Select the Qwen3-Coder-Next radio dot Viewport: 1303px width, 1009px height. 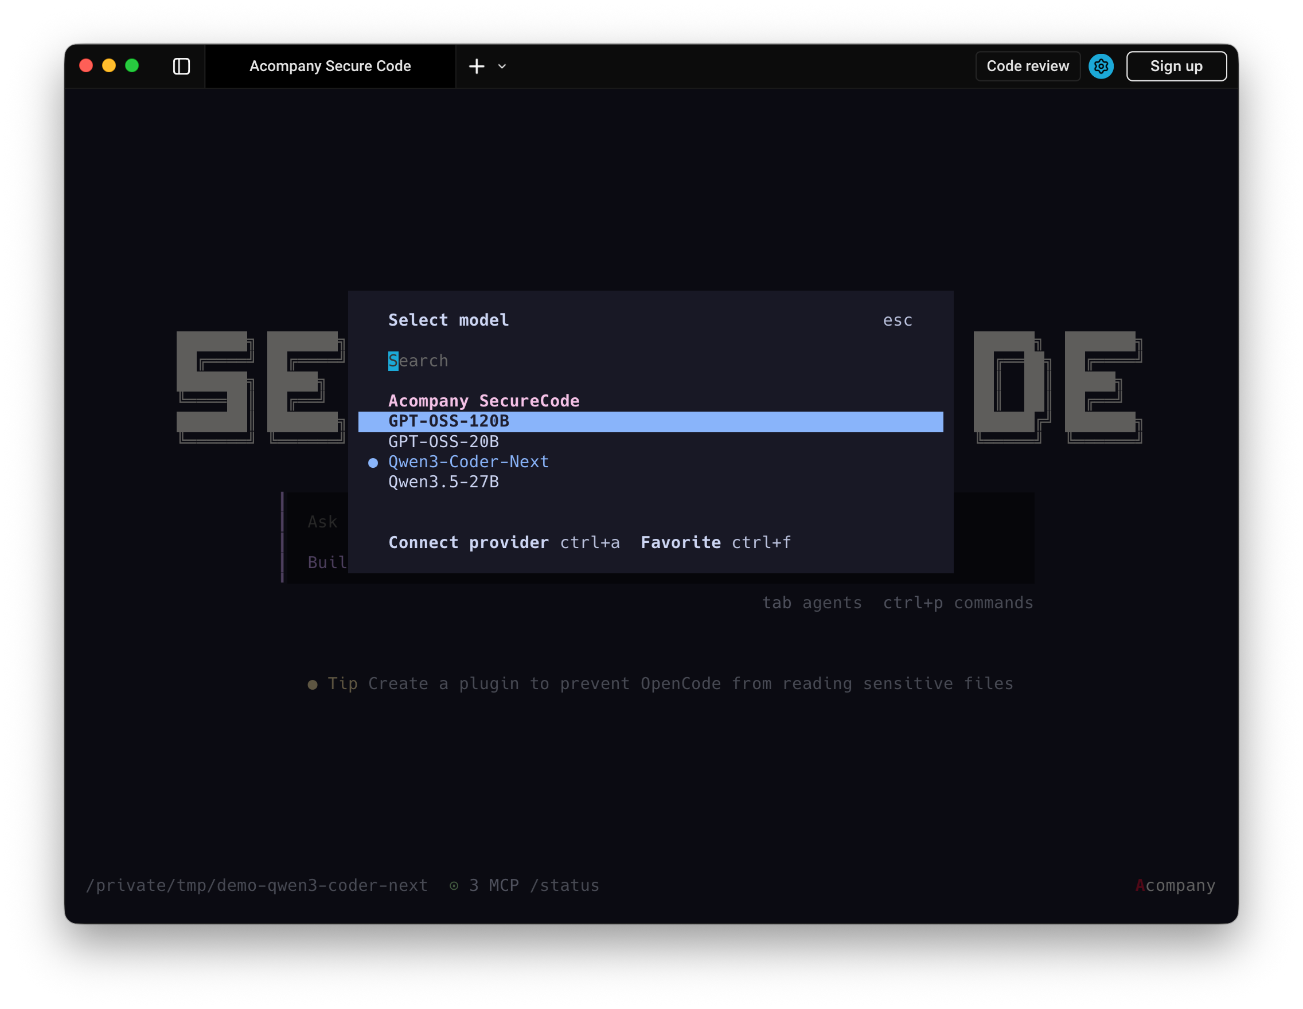[x=373, y=463]
